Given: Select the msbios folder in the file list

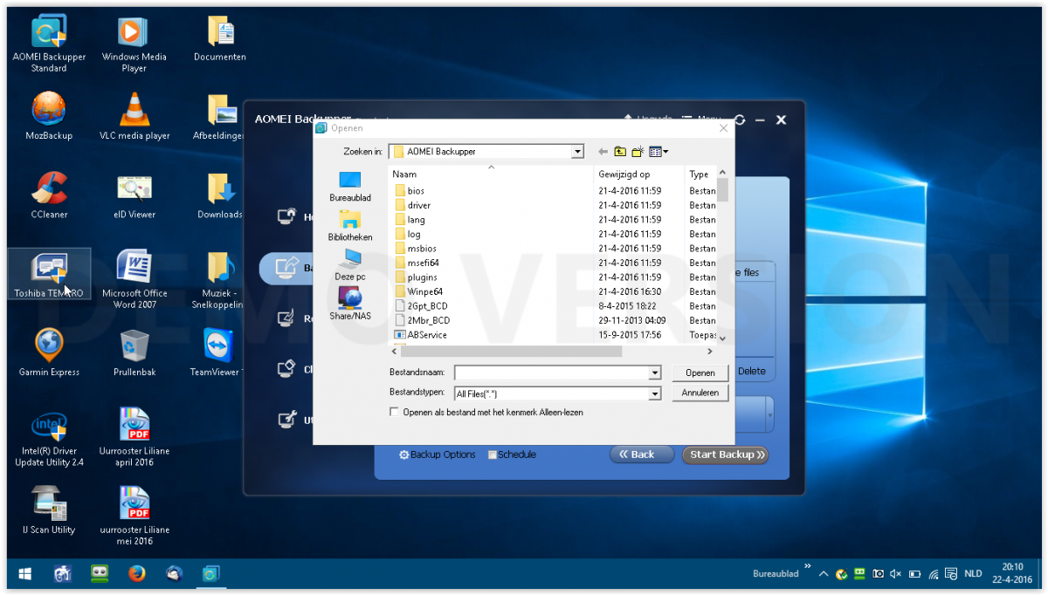Looking at the screenshot, I should coord(422,249).
